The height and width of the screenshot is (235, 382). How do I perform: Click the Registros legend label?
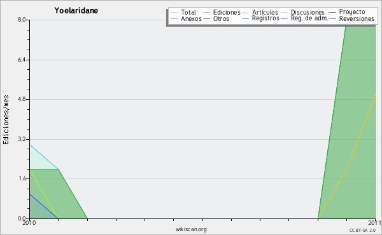click(265, 18)
